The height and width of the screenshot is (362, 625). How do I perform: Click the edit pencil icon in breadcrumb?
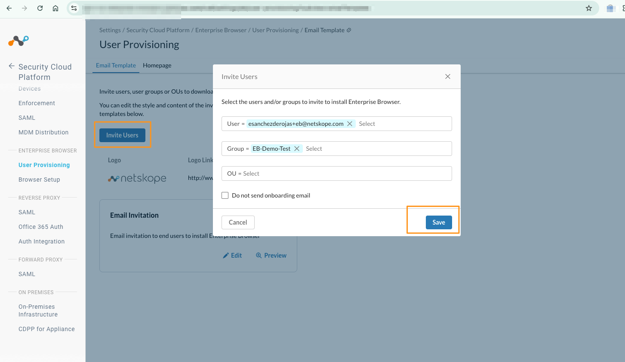coord(349,30)
